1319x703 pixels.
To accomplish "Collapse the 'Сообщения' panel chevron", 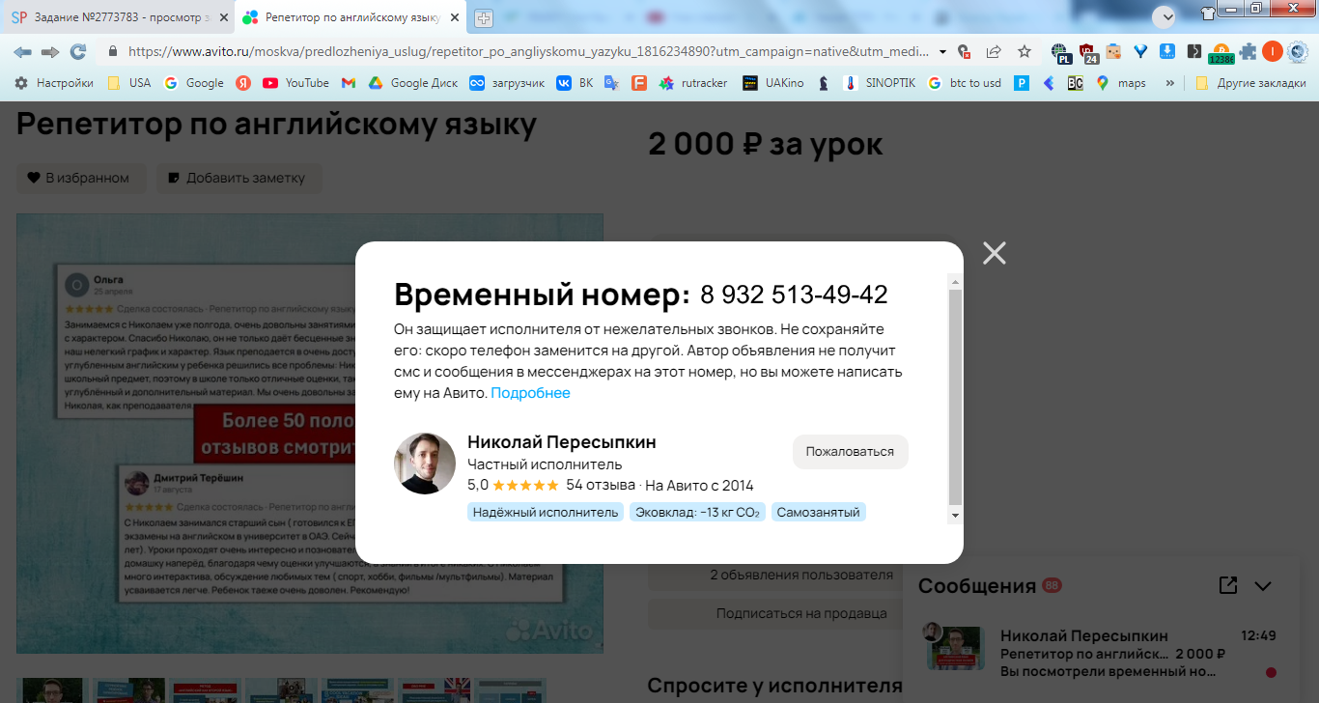I will click(x=1262, y=585).
